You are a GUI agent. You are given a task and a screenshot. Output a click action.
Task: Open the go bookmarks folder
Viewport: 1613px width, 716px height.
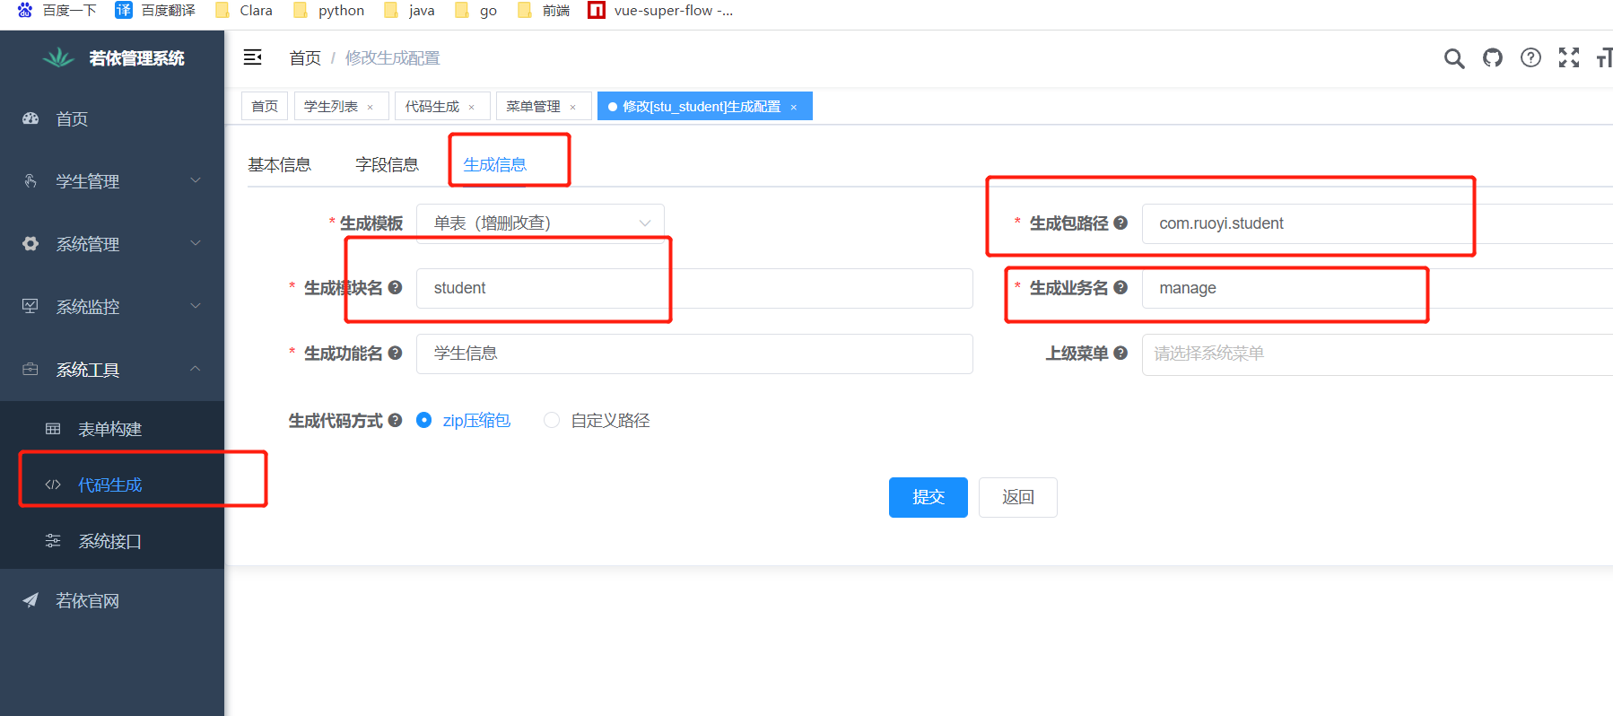[x=475, y=11]
